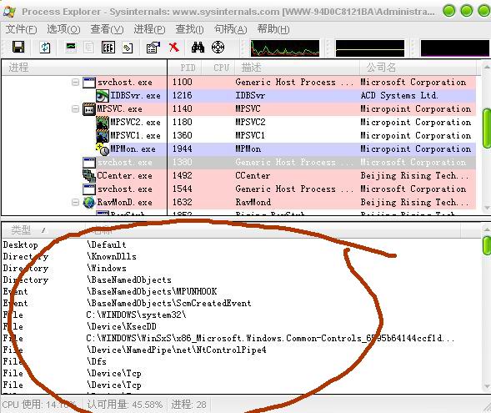Screen dimensions: 491x413
Task: Select the svchost.exe row with PID 1544
Action: pyautogui.click(x=239, y=189)
